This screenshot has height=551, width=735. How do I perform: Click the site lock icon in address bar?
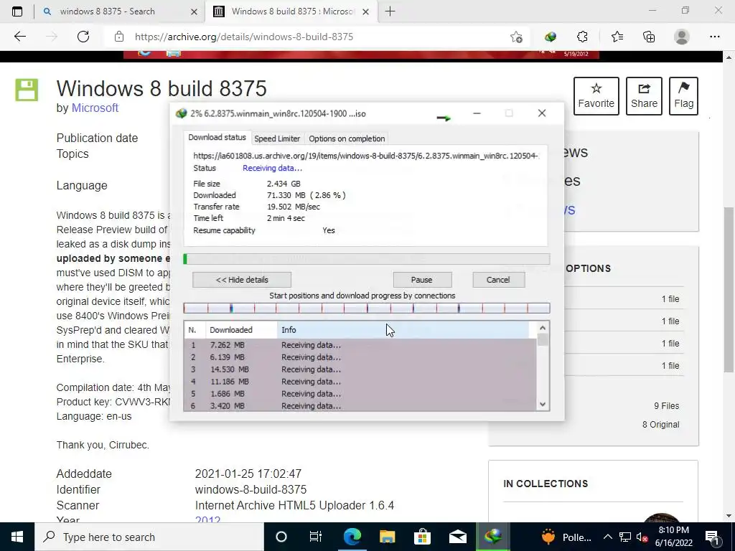click(x=119, y=37)
